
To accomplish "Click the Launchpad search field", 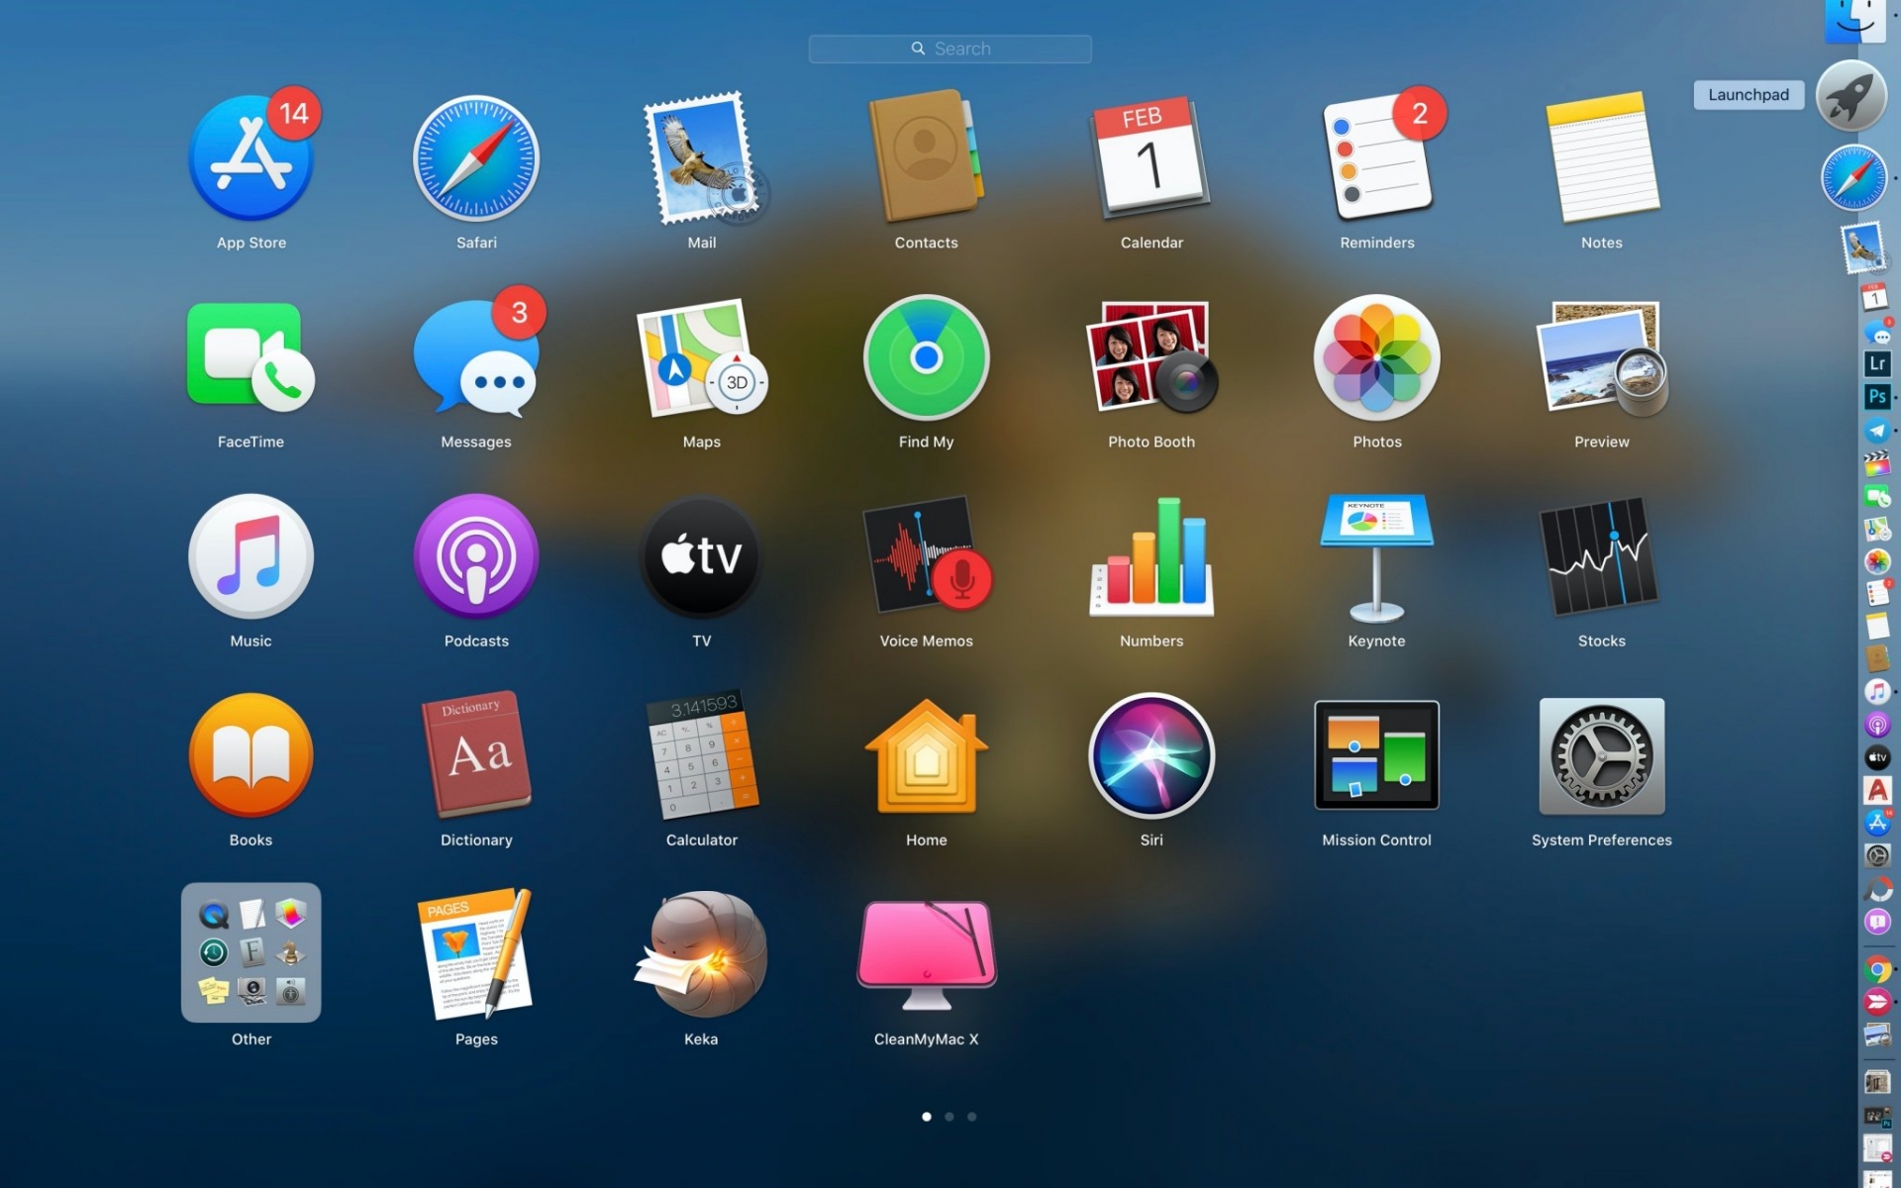I will tap(950, 49).
